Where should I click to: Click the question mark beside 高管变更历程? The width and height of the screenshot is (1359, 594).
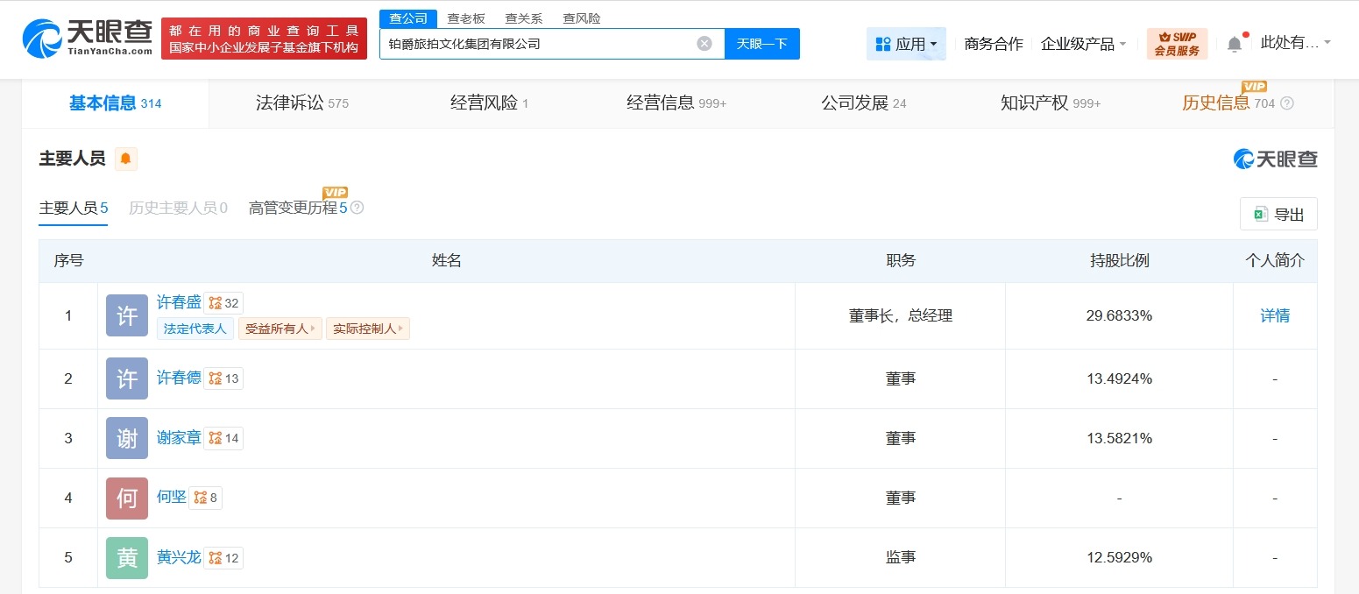point(355,208)
